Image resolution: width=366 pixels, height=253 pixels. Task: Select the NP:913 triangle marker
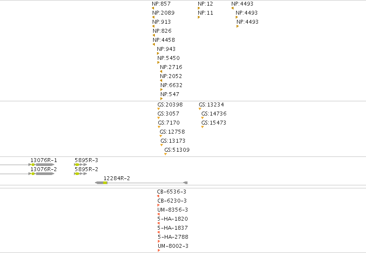tap(154, 26)
